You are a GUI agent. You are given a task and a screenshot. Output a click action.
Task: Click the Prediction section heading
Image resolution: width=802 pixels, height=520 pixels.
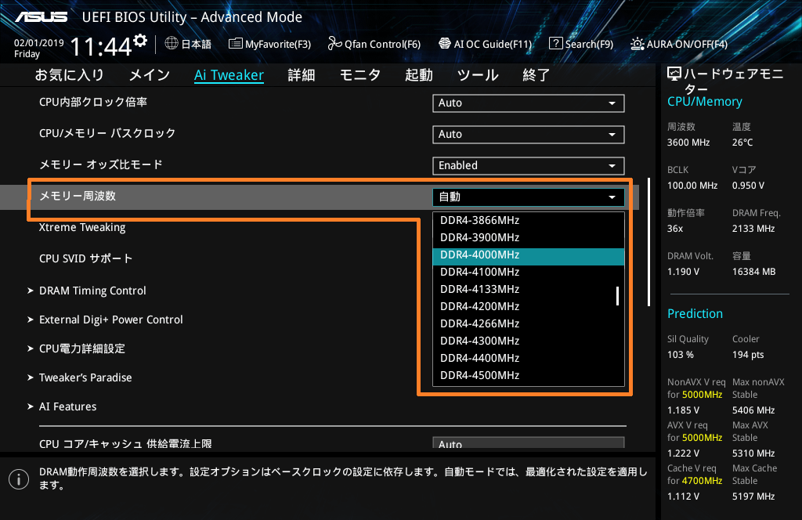point(695,314)
